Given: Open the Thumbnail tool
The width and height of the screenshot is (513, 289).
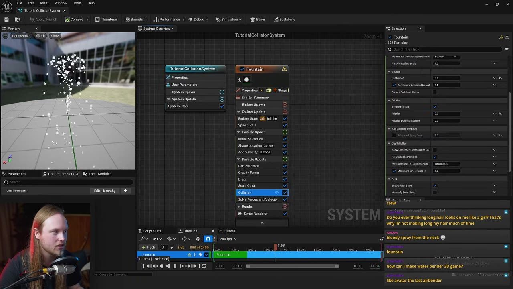Looking at the screenshot, I should 106,19.
